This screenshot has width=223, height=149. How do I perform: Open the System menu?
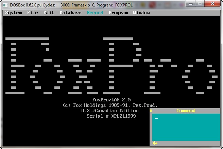click(x=14, y=13)
